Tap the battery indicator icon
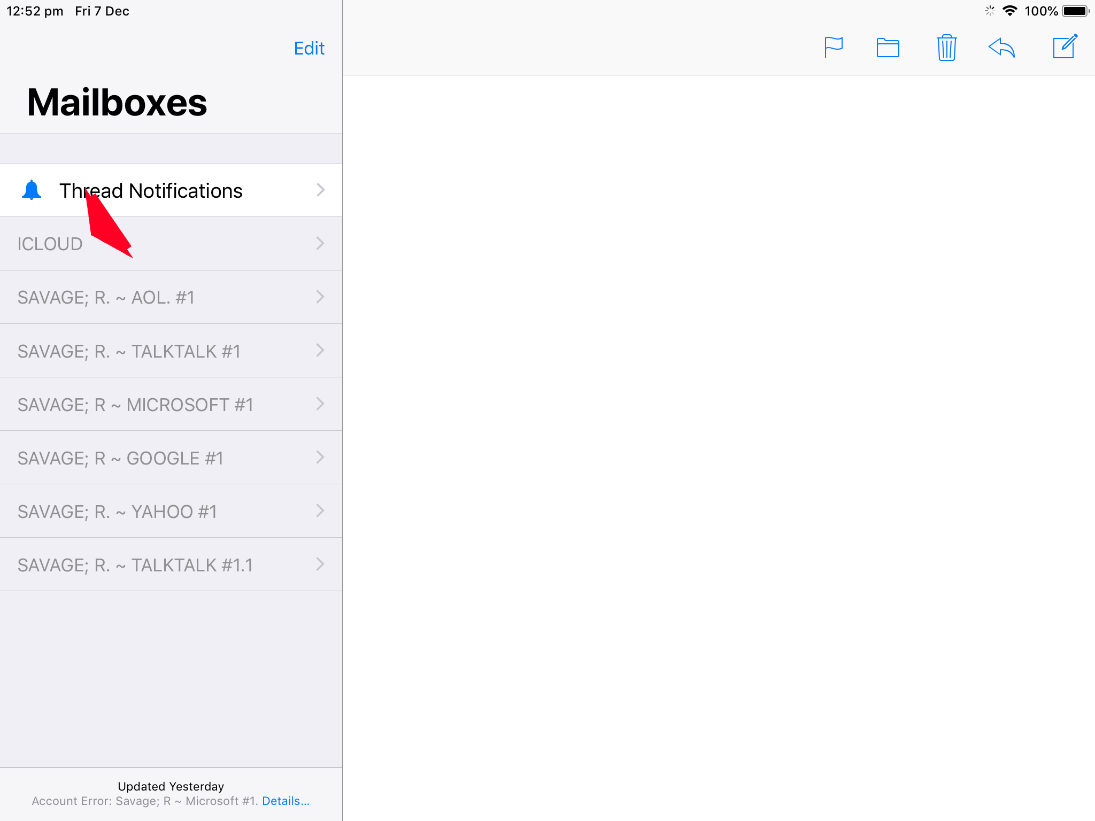Image resolution: width=1095 pixels, height=821 pixels. coord(1075,11)
